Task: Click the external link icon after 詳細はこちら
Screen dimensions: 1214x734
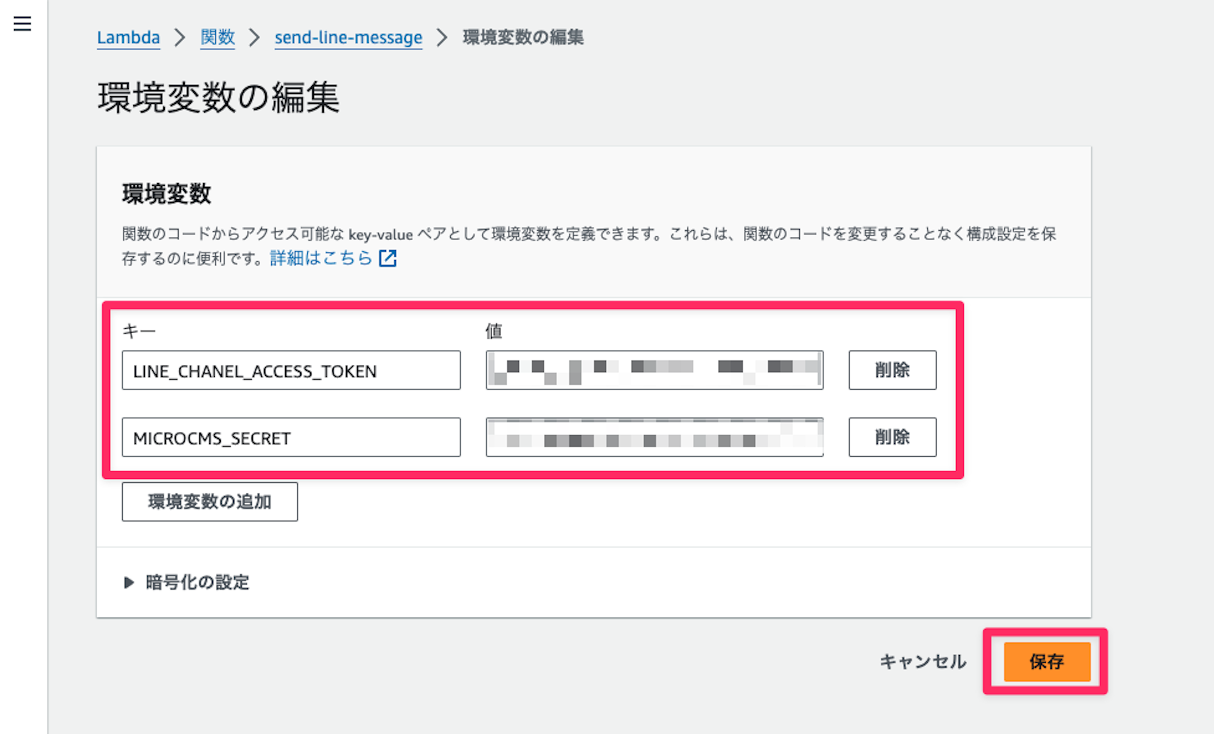Action: [388, 258]
